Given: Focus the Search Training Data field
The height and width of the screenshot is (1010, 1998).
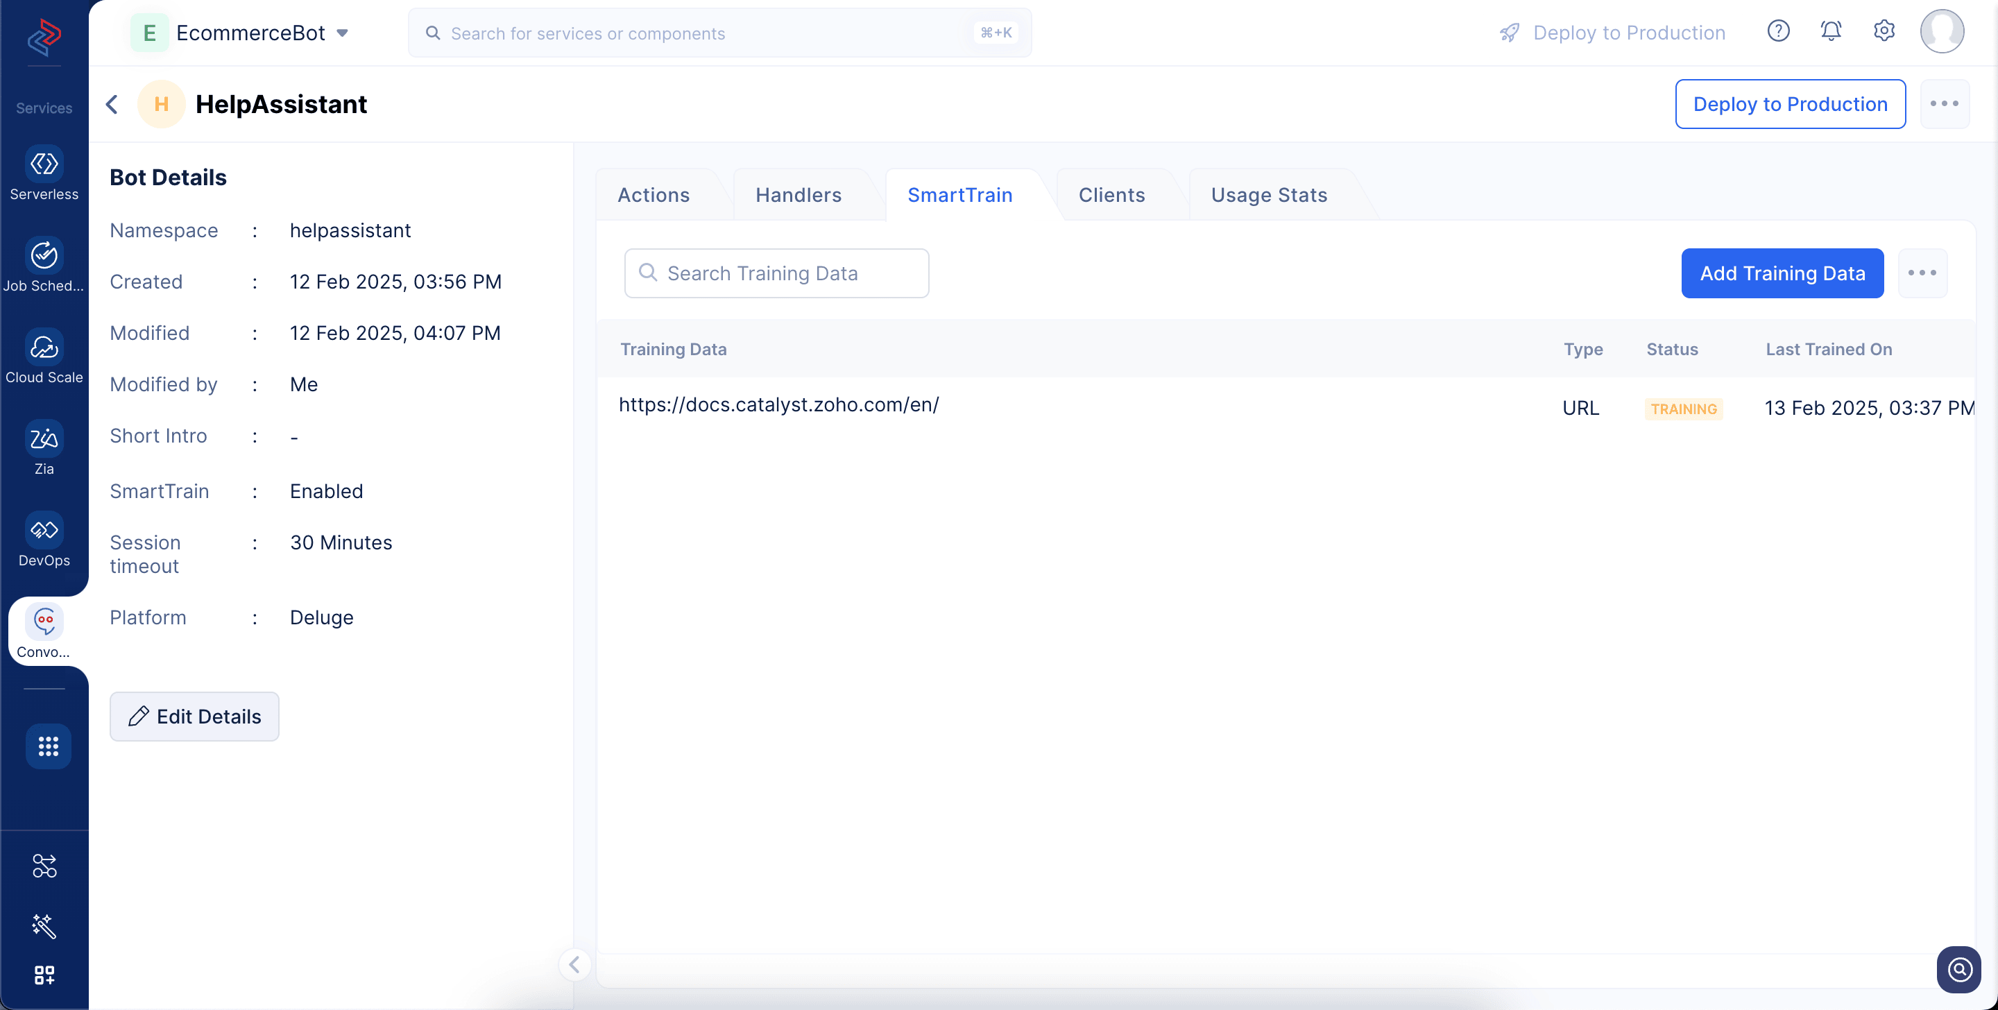Looking at the screenshot, I should [776, 273].
